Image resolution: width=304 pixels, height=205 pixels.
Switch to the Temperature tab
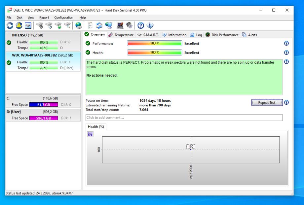coord(121,35)
